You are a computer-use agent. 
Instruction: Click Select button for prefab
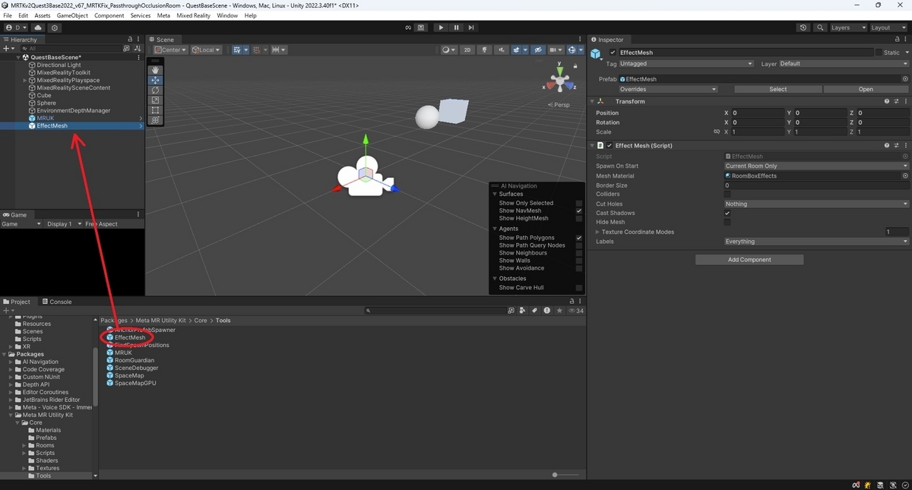point(778,89)
